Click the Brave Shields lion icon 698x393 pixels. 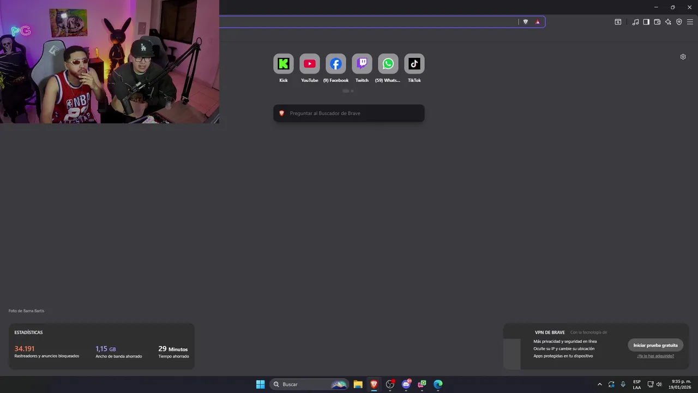[x=526, y=22]
